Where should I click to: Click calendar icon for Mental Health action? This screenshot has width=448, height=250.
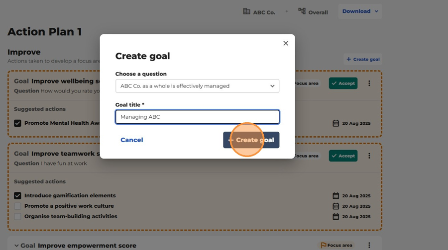(x=336, y=123)
